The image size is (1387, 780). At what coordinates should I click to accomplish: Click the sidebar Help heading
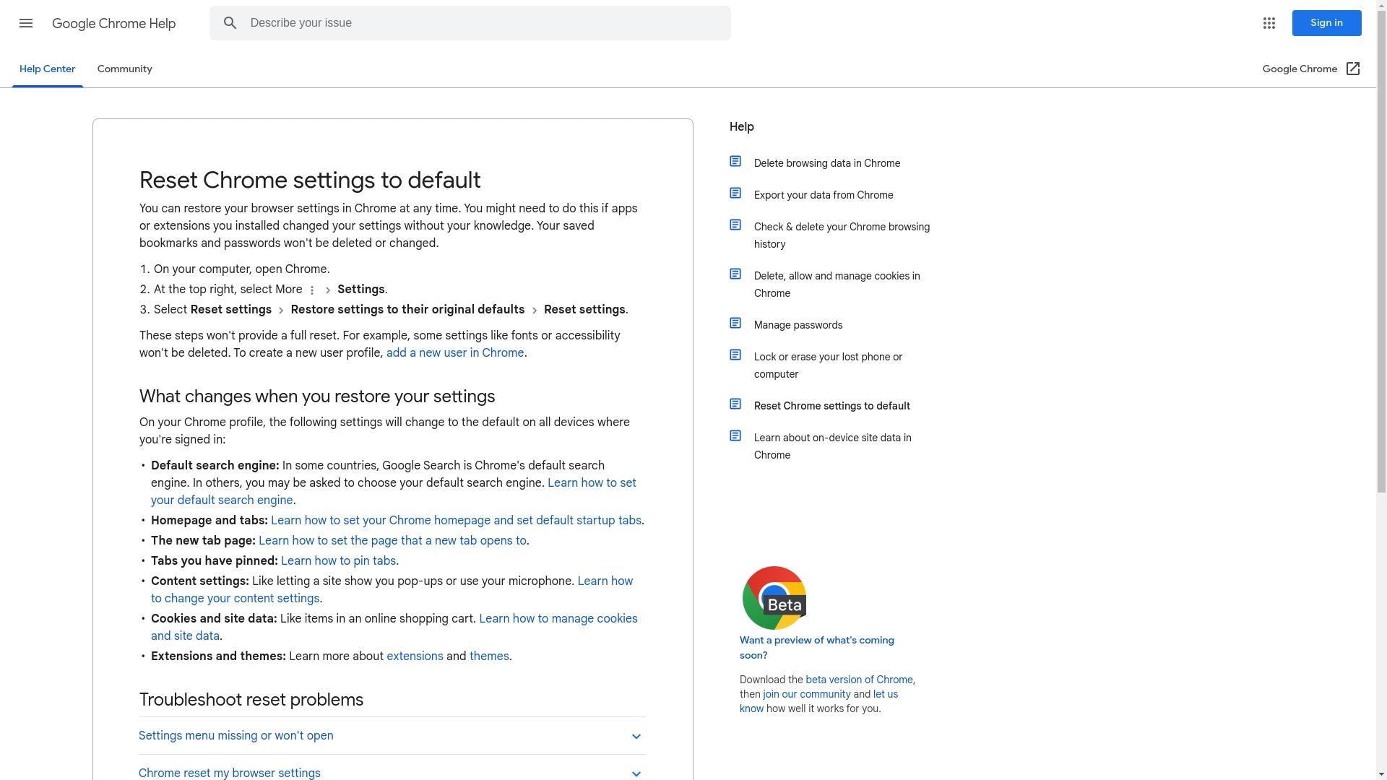[742, 127]
